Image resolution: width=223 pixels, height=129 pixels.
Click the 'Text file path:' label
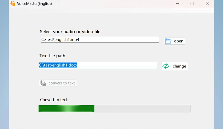coord(53,56)
